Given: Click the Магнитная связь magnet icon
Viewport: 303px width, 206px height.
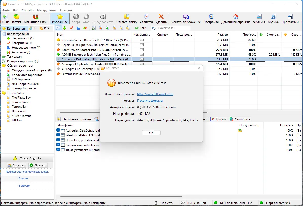Looking at the screenshot, I should [35, 17].
